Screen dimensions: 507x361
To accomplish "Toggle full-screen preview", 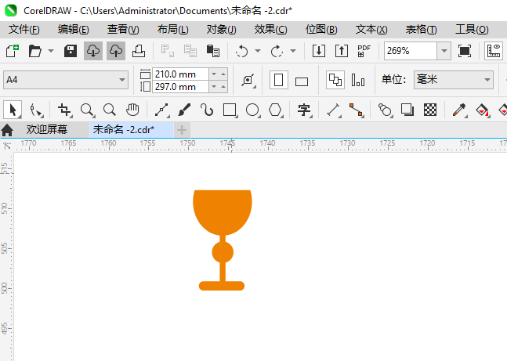I will 465,51.
